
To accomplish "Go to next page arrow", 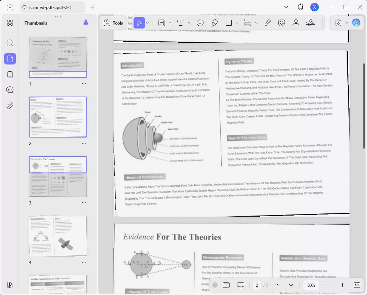I will [291, 285].
